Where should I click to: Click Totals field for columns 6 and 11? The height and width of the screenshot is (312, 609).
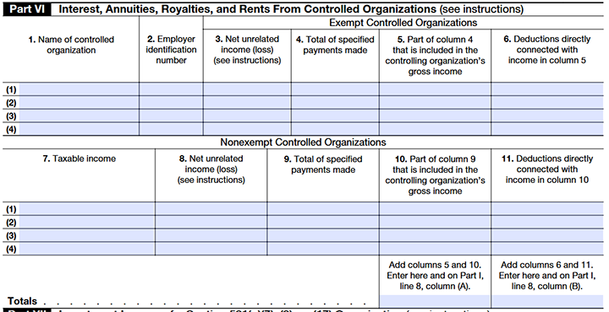point(547,301)
